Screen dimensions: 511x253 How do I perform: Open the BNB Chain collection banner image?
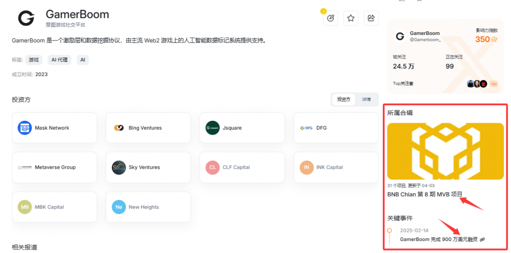point(446,151)
